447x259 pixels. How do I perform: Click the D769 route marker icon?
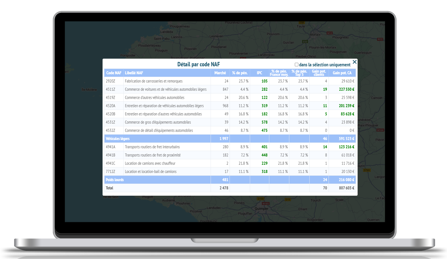[367, 170]
